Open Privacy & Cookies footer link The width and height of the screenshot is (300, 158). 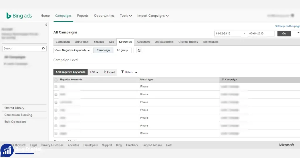coord(52,145)
